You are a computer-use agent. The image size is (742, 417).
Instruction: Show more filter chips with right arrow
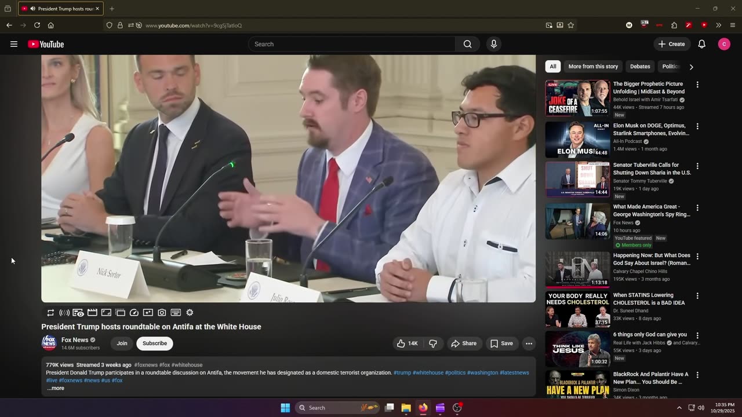[x=691, y=67]
